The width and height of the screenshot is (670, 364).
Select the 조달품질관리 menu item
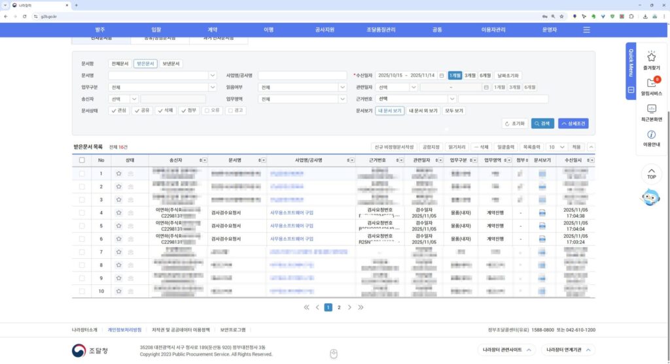[381, 30]
